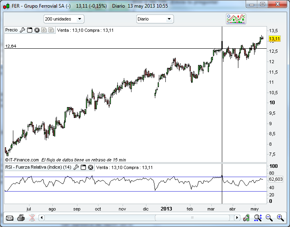Click the 12,64 horizontal line label
The image size is (290, 227).
pyautogui.click(x=11, y=46)
